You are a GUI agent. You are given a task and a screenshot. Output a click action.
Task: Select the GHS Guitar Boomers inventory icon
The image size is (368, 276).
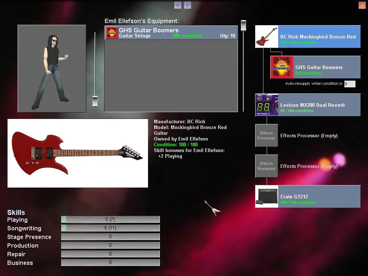(x=112, y=33)
